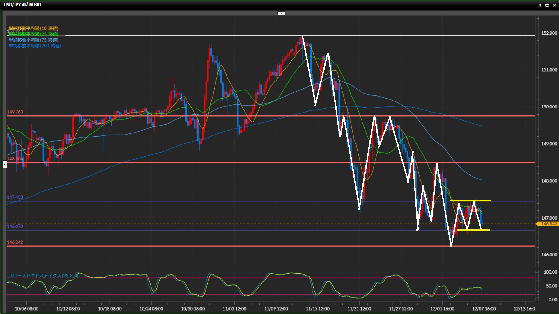
Task: Click the 単純移動平均線 (75, 終値) indicator label
Action: pos(33,40)
